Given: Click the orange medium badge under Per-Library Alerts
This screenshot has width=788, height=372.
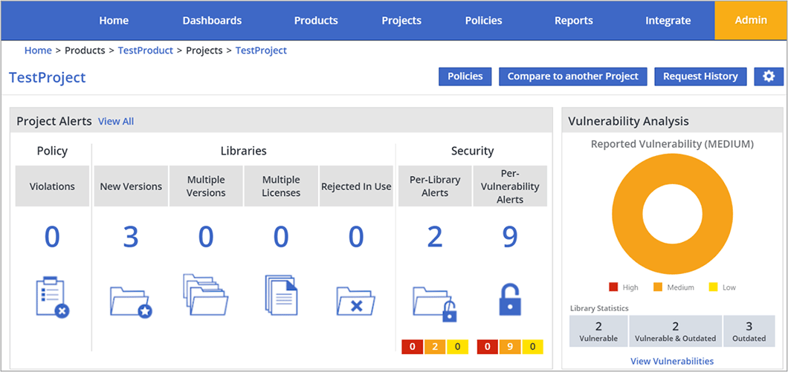Looking at the screenshot, I should coord(435,347).
